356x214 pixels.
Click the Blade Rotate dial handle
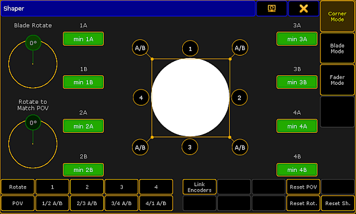click(33, 43)
